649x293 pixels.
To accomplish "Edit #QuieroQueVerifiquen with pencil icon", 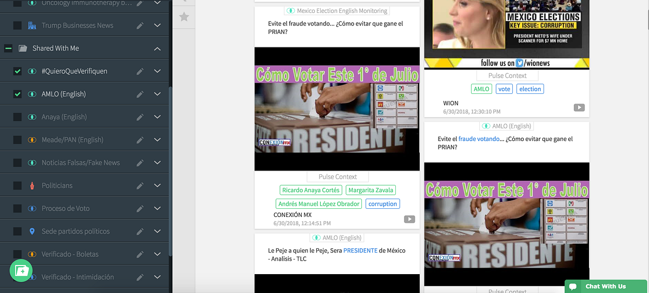I will coord(140,71).
